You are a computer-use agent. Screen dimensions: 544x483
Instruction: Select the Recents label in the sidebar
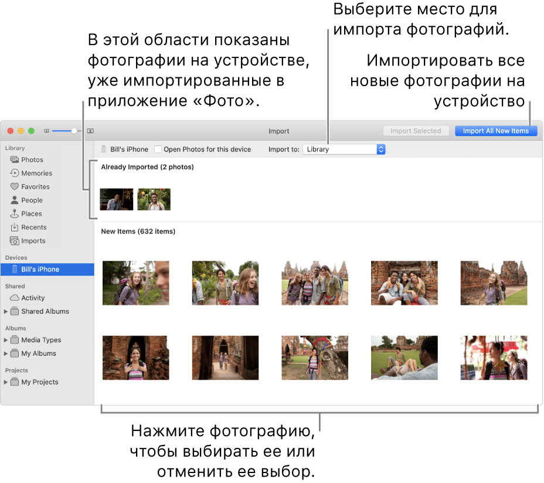33,227
